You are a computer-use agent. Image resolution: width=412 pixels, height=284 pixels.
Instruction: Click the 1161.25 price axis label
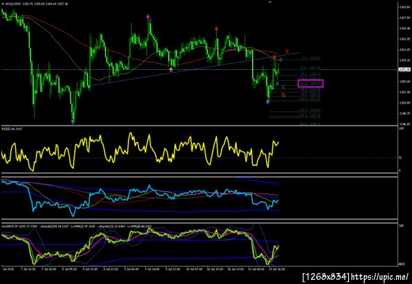pyautogui.click(x=404, y=49)
